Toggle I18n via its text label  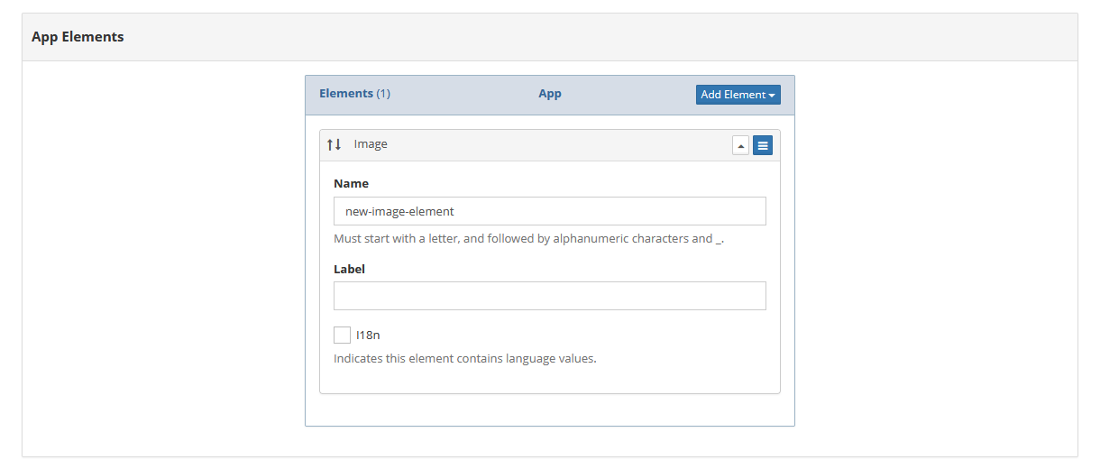(368, 335)
